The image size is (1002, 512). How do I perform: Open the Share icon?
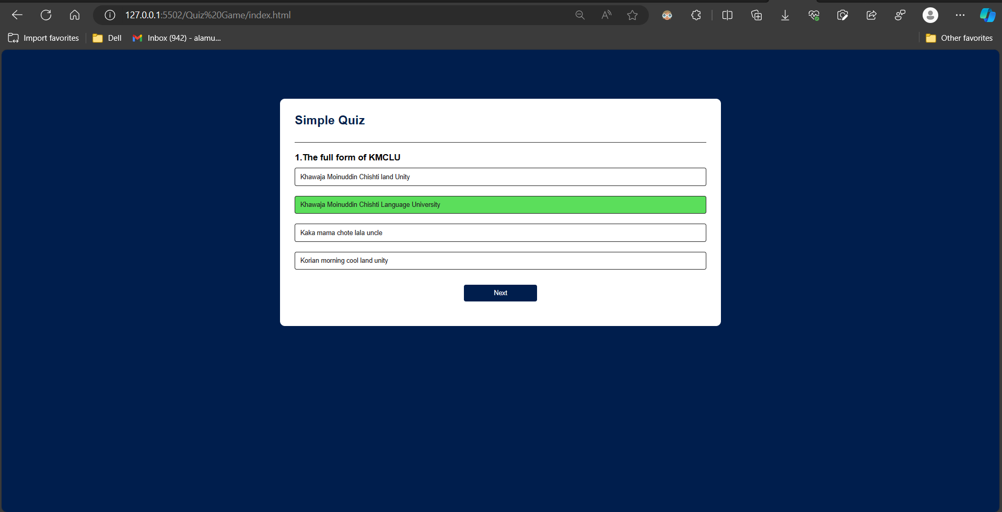click(871, 15)
